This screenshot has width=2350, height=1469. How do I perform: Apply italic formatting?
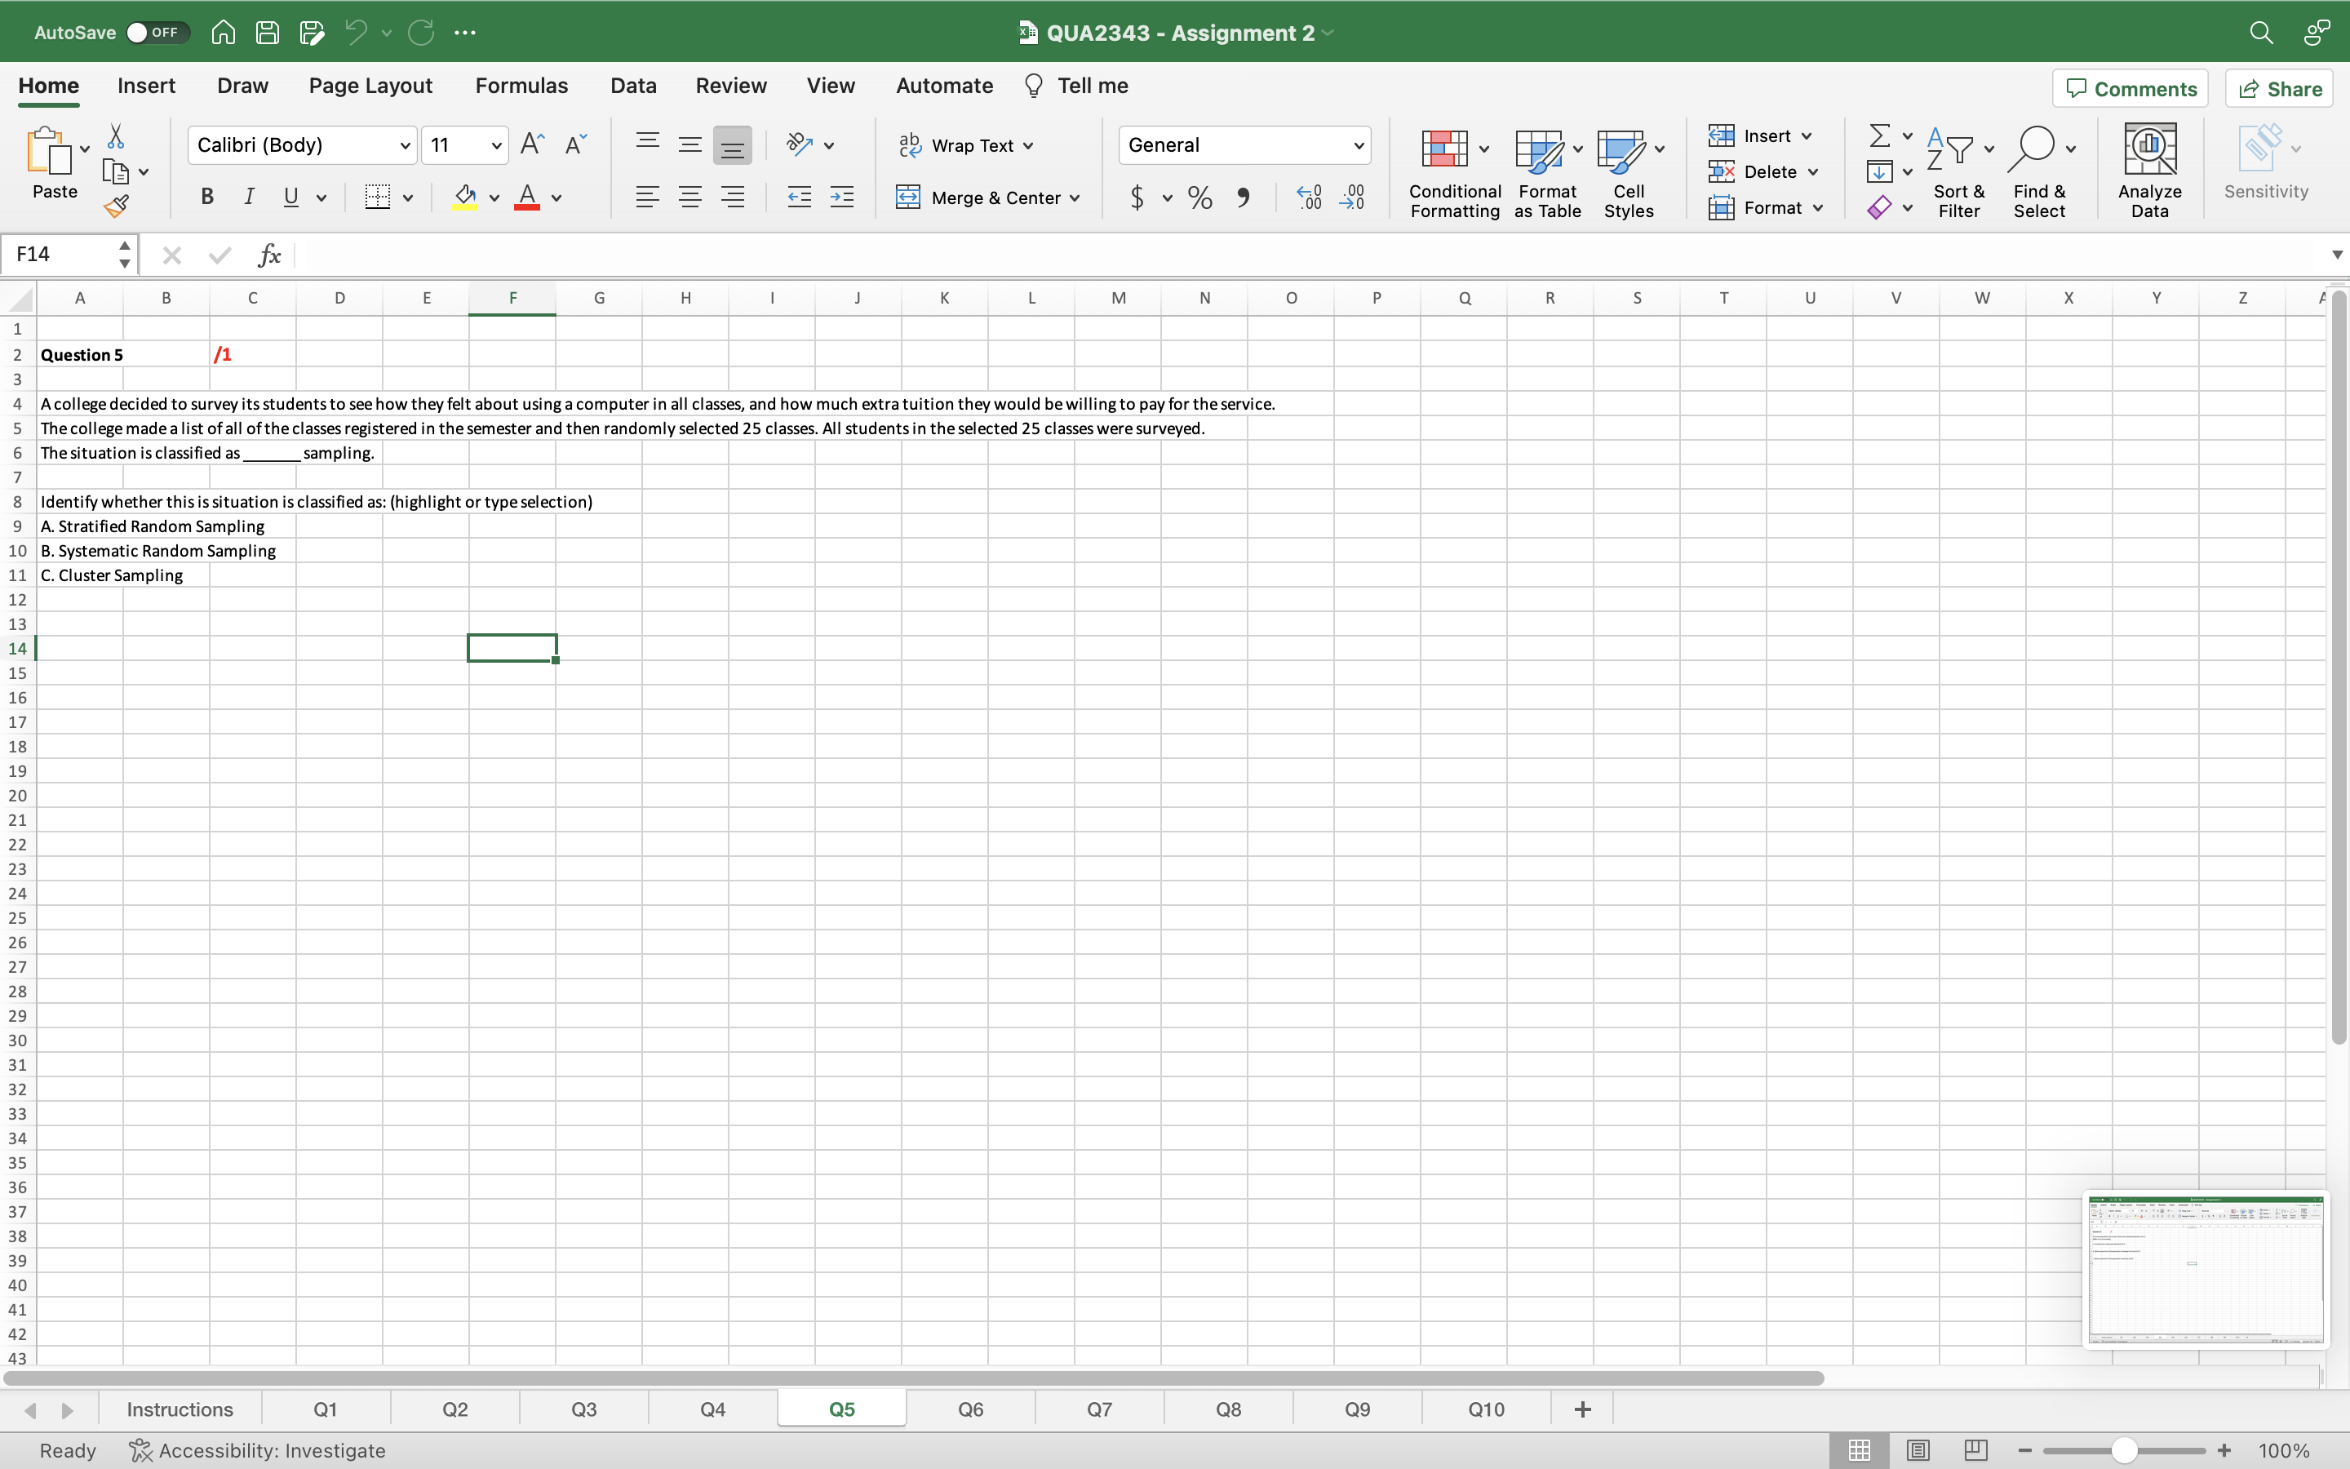tap(249, 197)
